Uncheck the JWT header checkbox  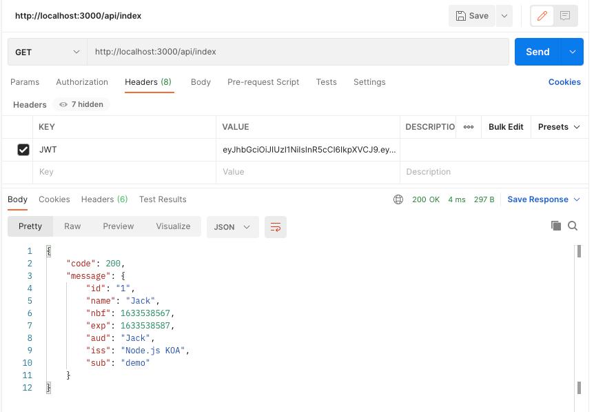[23, 150]
